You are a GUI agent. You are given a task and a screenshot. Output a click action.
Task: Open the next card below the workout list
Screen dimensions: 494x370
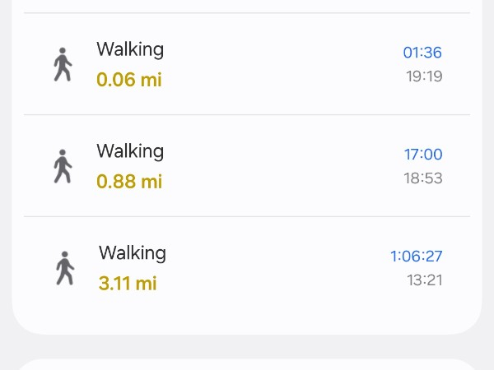click(x=247, y=364)
